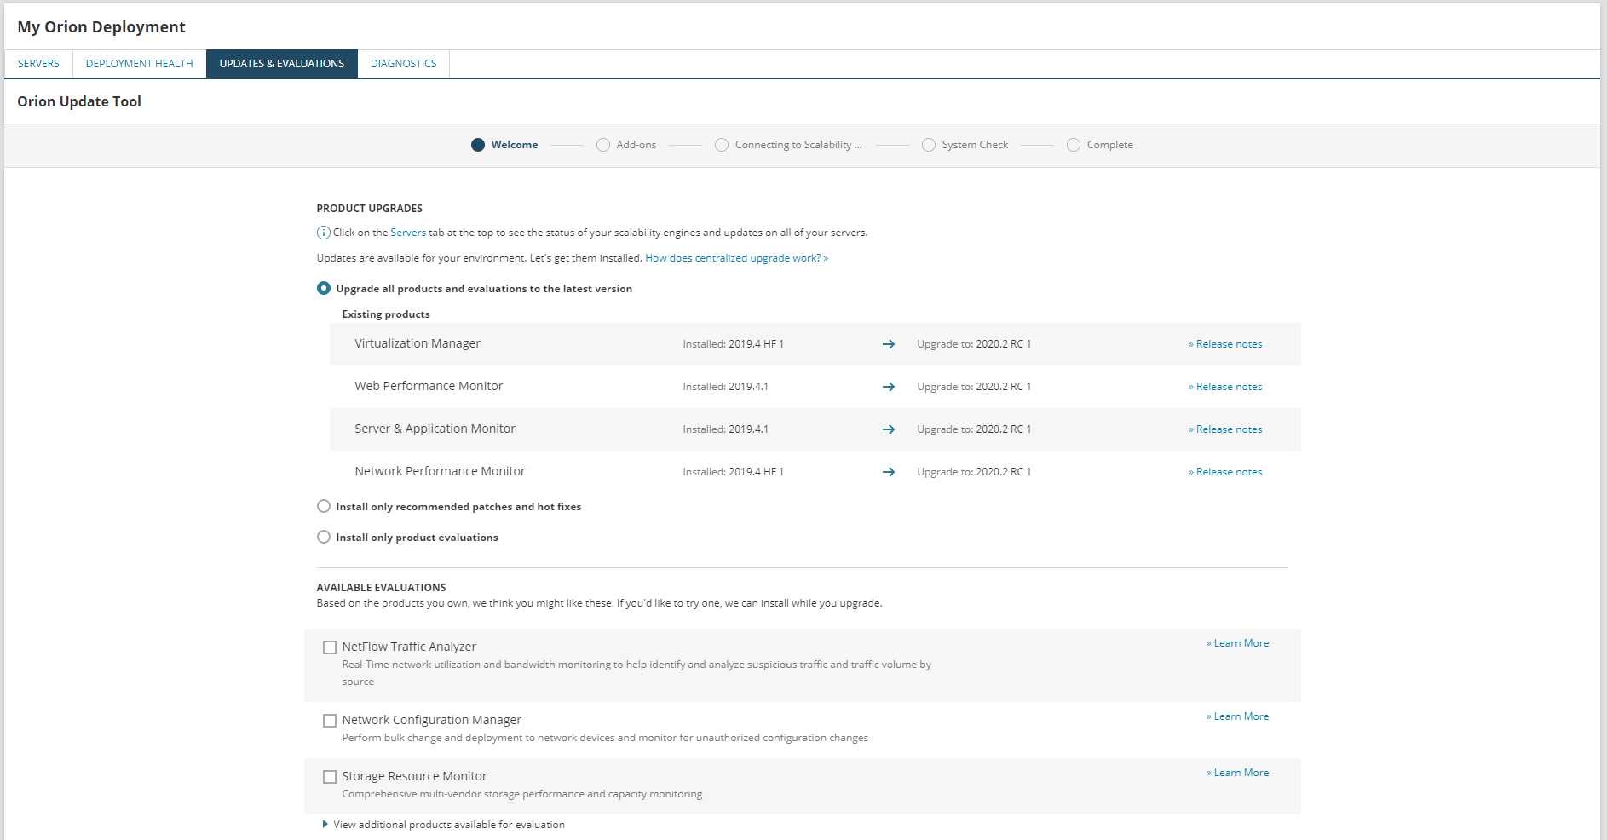The width and height of the screenshot is (1607, 840).
Task: Click the 'Network Configuration Manager' label
Action: click(431, 720)
